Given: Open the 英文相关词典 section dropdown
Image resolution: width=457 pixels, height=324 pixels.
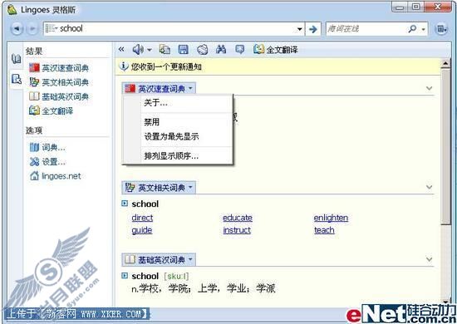Looking at the screenshot, I should 159,188.
